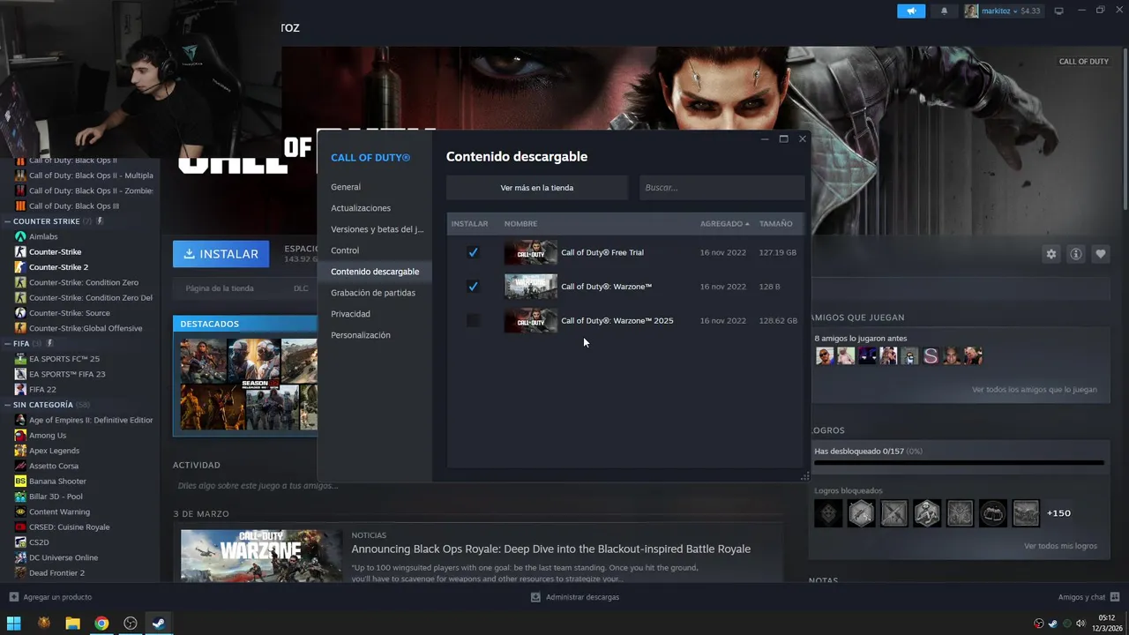Collapse the SIN CATEGORÍA category
This screenshot has height=635, width=1129.
click(8, 405)
